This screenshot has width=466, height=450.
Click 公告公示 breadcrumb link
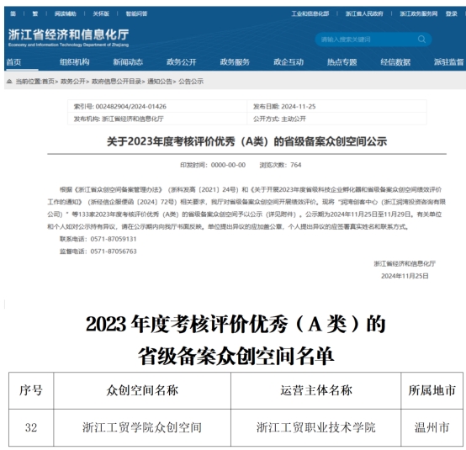[191, 82]
